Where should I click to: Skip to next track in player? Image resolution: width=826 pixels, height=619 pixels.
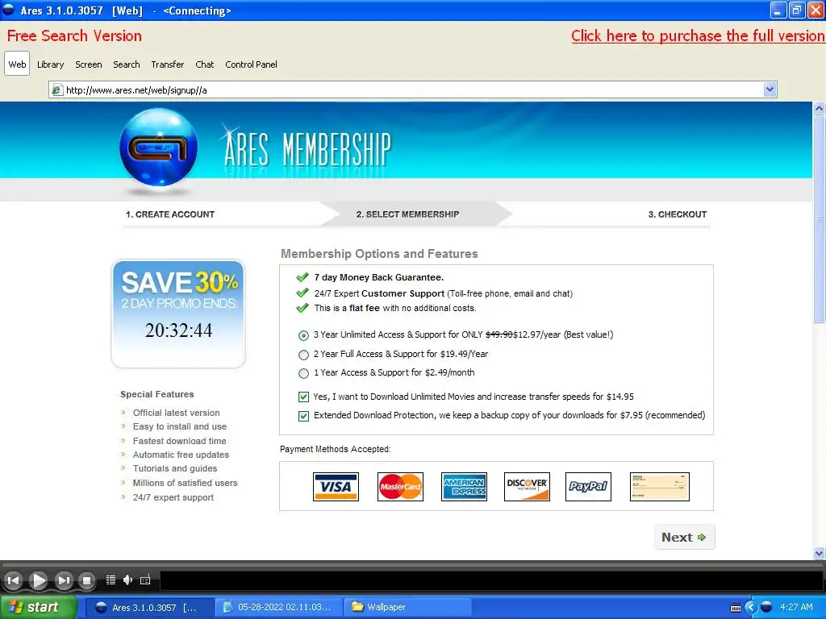[63, 580]
